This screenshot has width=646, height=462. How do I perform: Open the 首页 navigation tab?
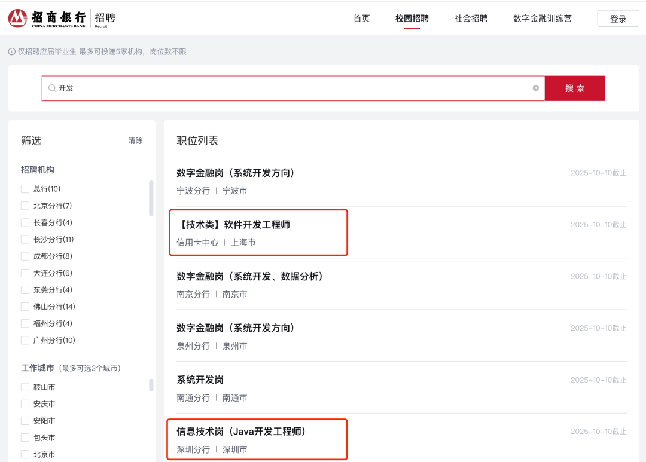[x=361, y=19]
